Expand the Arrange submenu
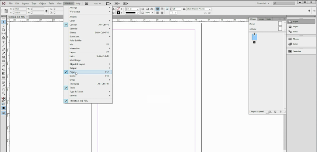 coord(88,8)
